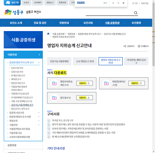Open 식품 소분 판매업 신고 등 link

click(22, 101)
